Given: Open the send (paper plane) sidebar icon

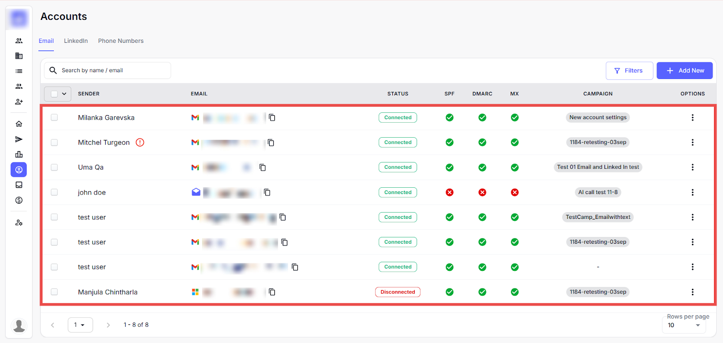Looking at the screenshot, I should coord(19,139).
